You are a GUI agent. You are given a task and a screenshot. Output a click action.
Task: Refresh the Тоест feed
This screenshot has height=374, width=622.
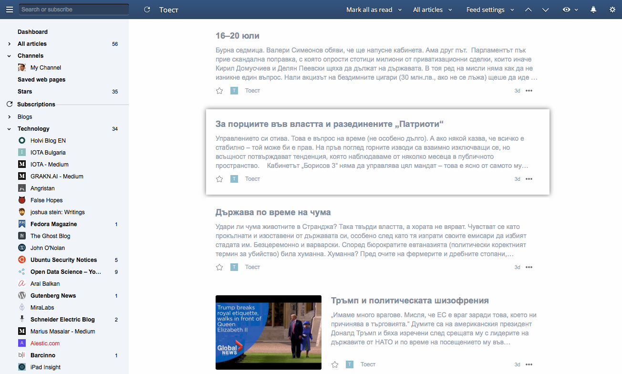pyautogui.click(x=146, y=9)
